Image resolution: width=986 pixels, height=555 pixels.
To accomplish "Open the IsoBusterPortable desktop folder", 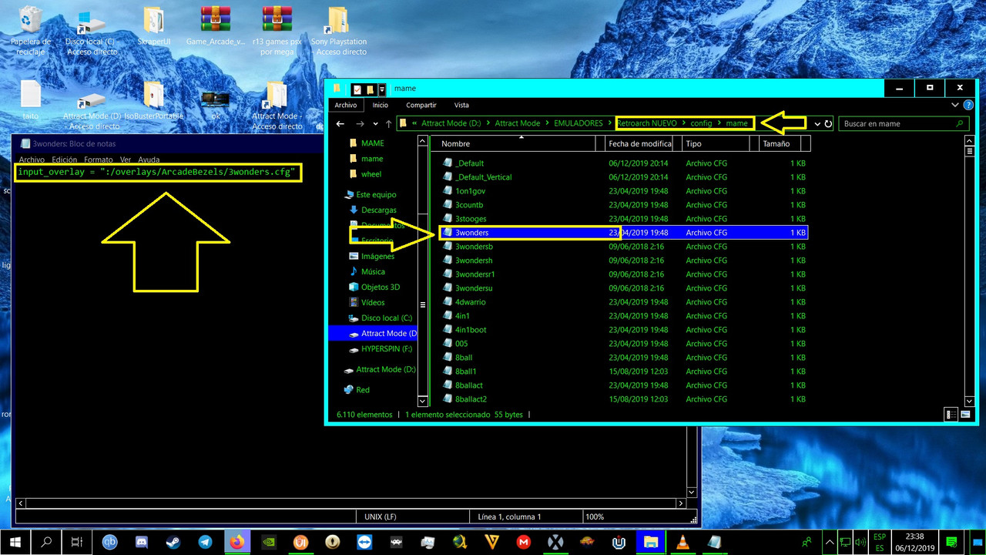I will [x=154, y=100].
